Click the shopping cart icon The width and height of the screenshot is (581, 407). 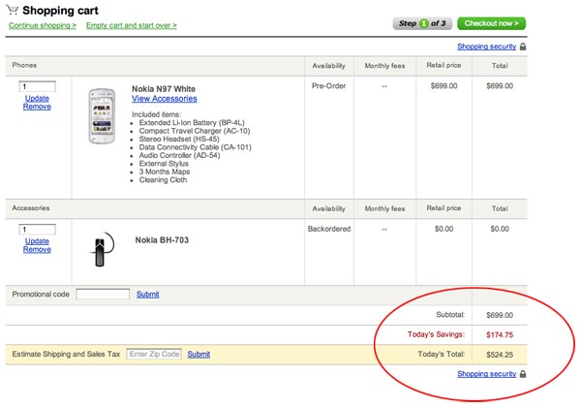tap(13, 10)
